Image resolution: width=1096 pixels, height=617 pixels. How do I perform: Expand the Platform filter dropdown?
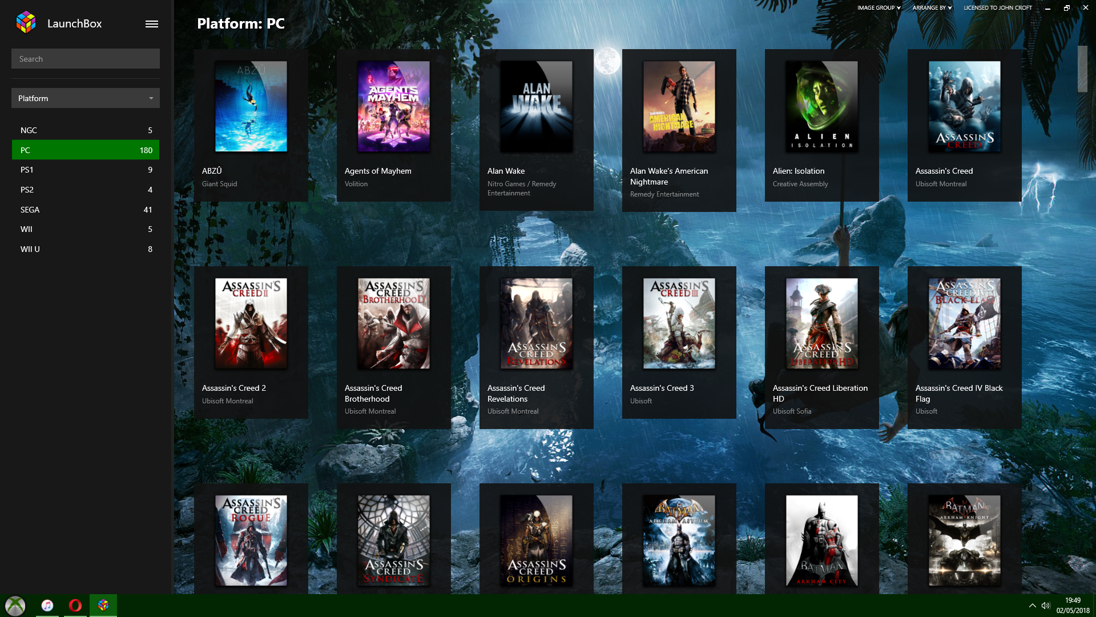pos(86,98)
